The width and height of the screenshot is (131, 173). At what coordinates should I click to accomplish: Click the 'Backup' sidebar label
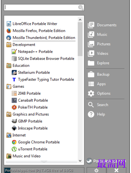pos(103,74)
